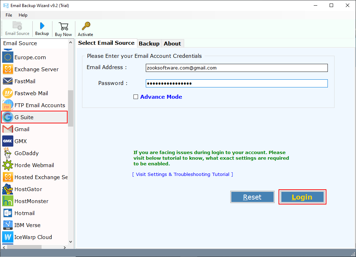
Task: Select the Europe.com icon
Action: click(x=8, y=57)
